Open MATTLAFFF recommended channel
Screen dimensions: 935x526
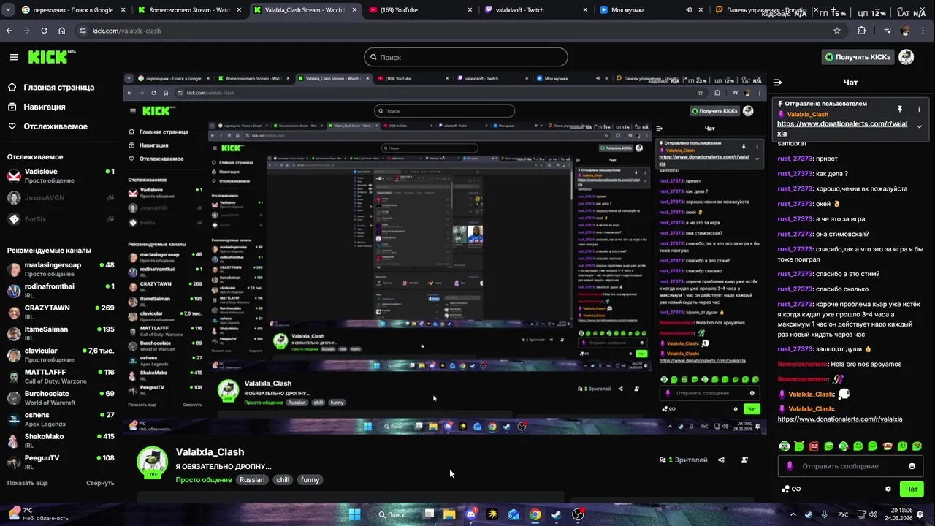coord(60,376)
